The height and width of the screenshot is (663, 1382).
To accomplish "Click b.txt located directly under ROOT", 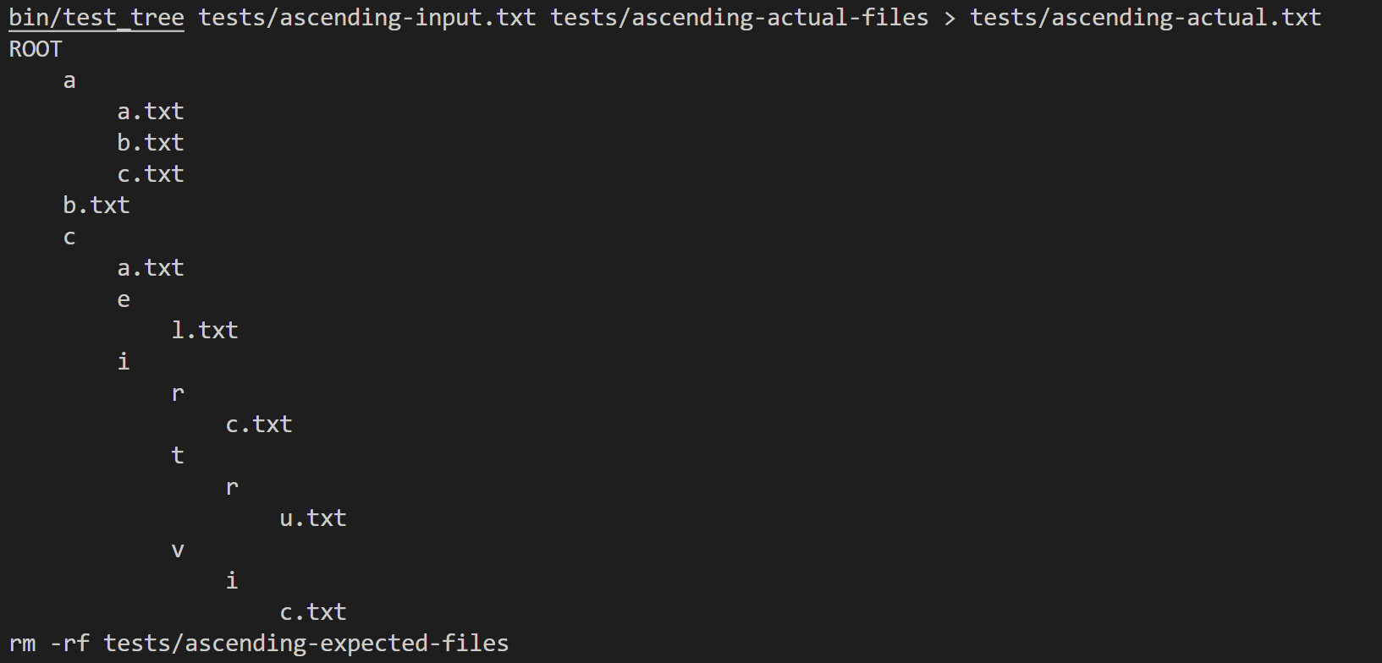I will click(96, 205).
